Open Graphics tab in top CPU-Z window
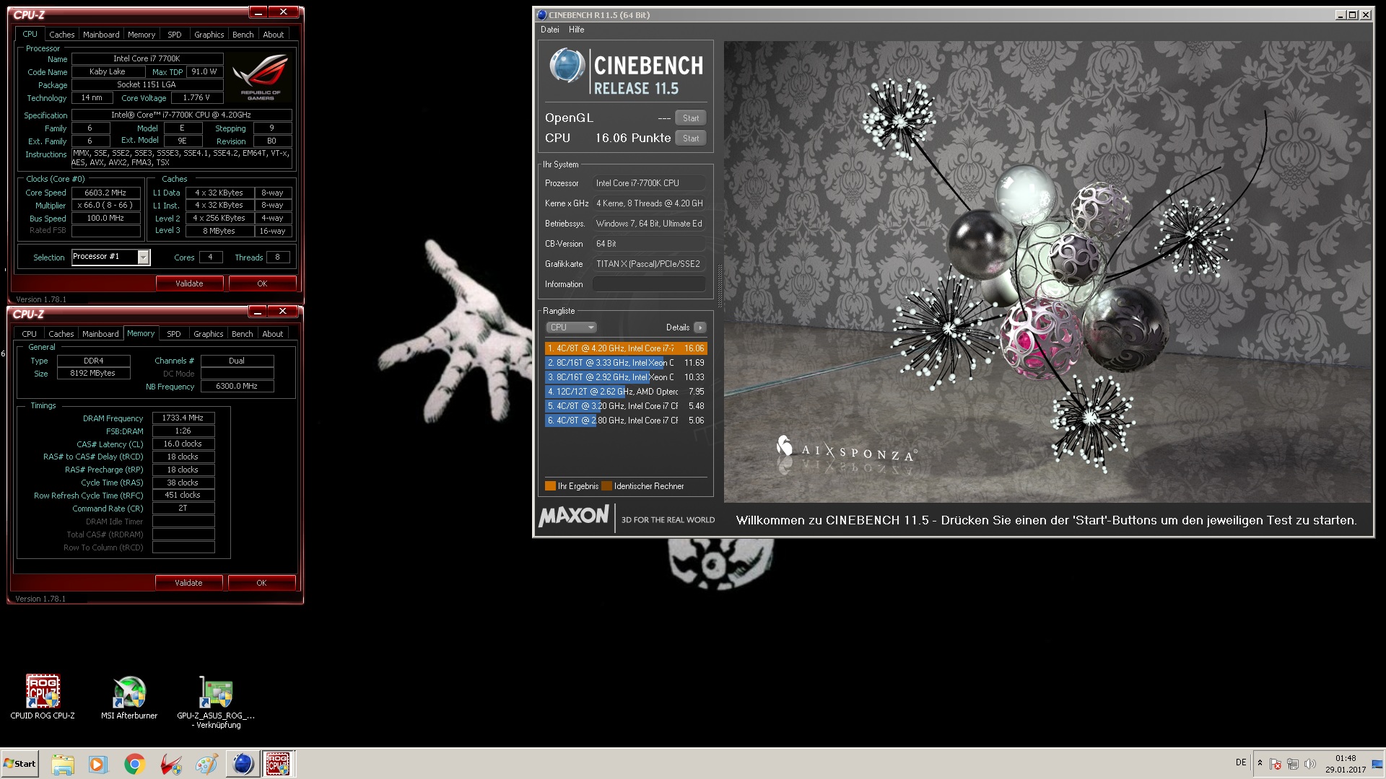Image resolution: width=1386 pixels, height=779 pixels. [209, 35]
